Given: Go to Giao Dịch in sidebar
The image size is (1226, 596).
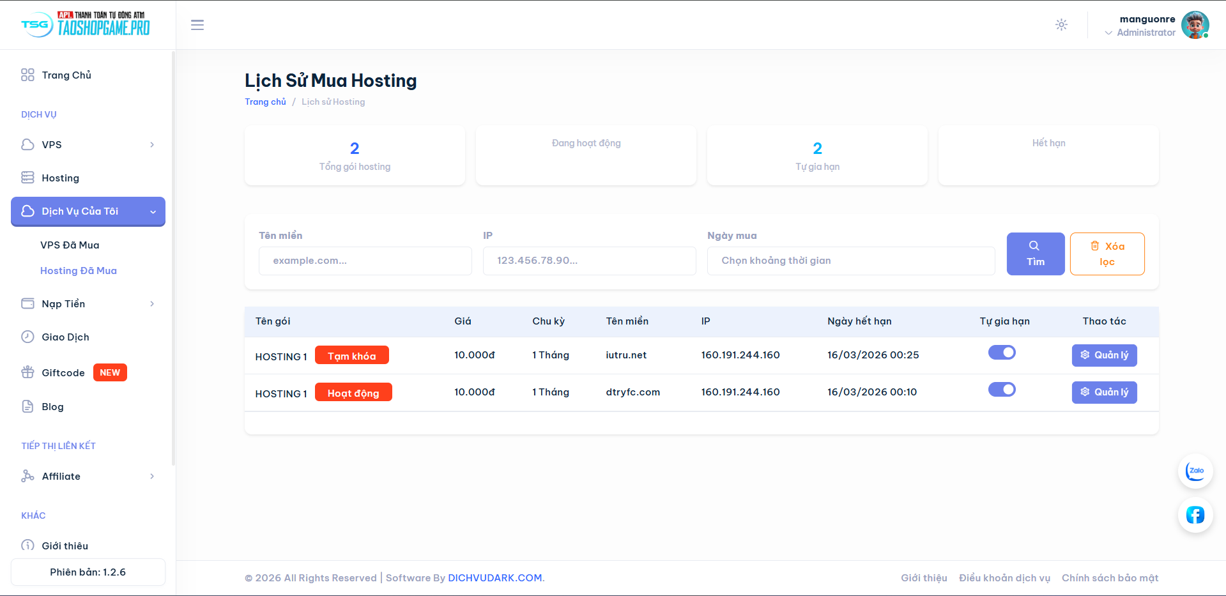Looking at the screenshot, I should [x=65, y=337].
